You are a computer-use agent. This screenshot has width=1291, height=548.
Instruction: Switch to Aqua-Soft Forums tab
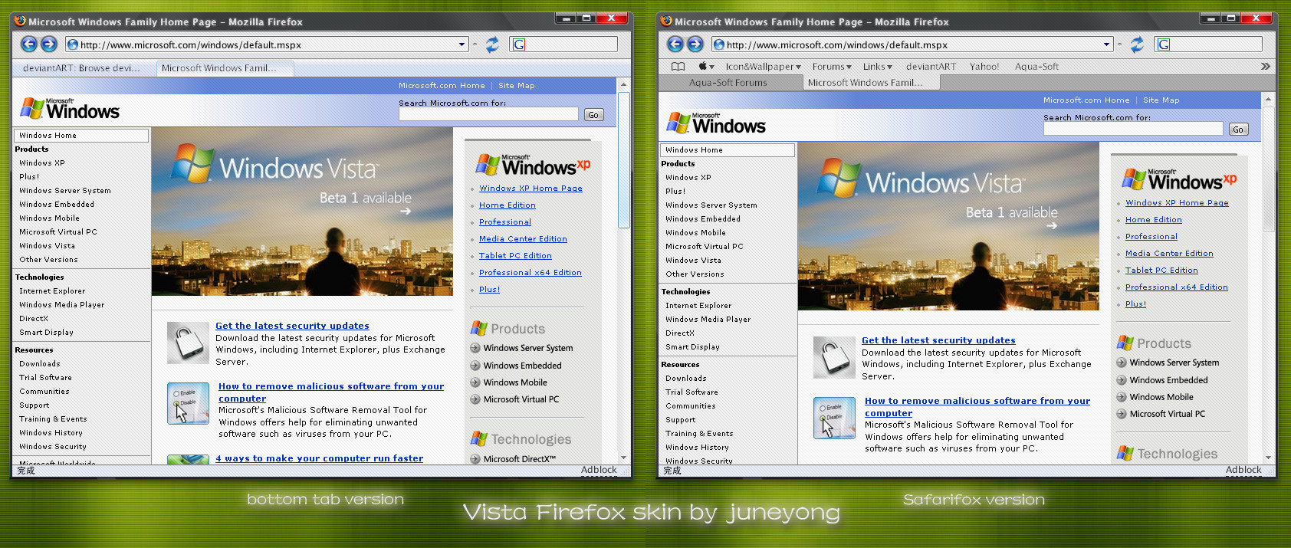pos(728,83)
